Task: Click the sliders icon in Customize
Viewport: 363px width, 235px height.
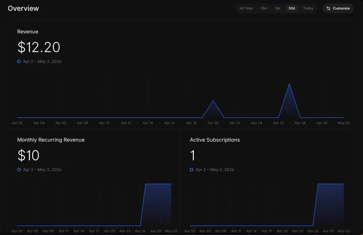Action: [x=328, y=9]
